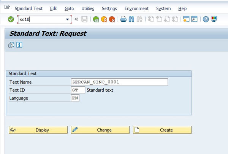Click the Save diskette icon

(84, 19)
